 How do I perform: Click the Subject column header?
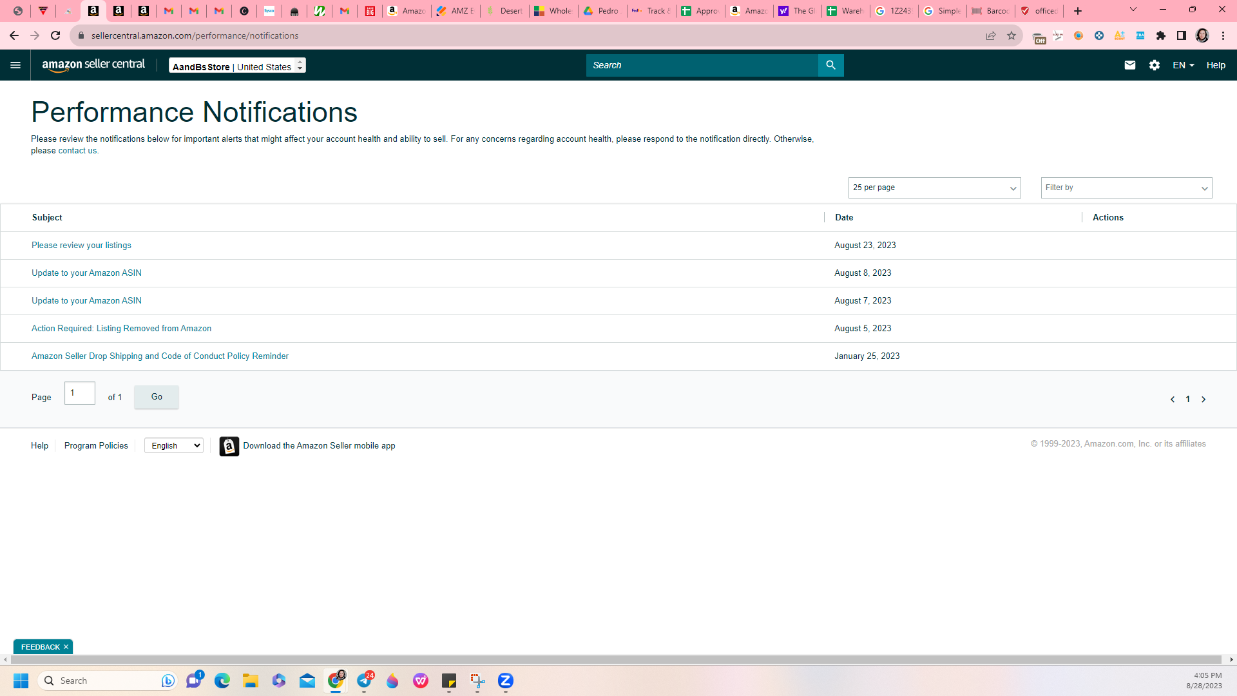click(x=47, y=218)
